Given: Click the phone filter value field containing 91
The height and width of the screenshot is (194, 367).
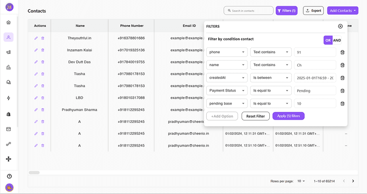Looking at the screenshot, I should pyautogui.click(x=315, y=52).
